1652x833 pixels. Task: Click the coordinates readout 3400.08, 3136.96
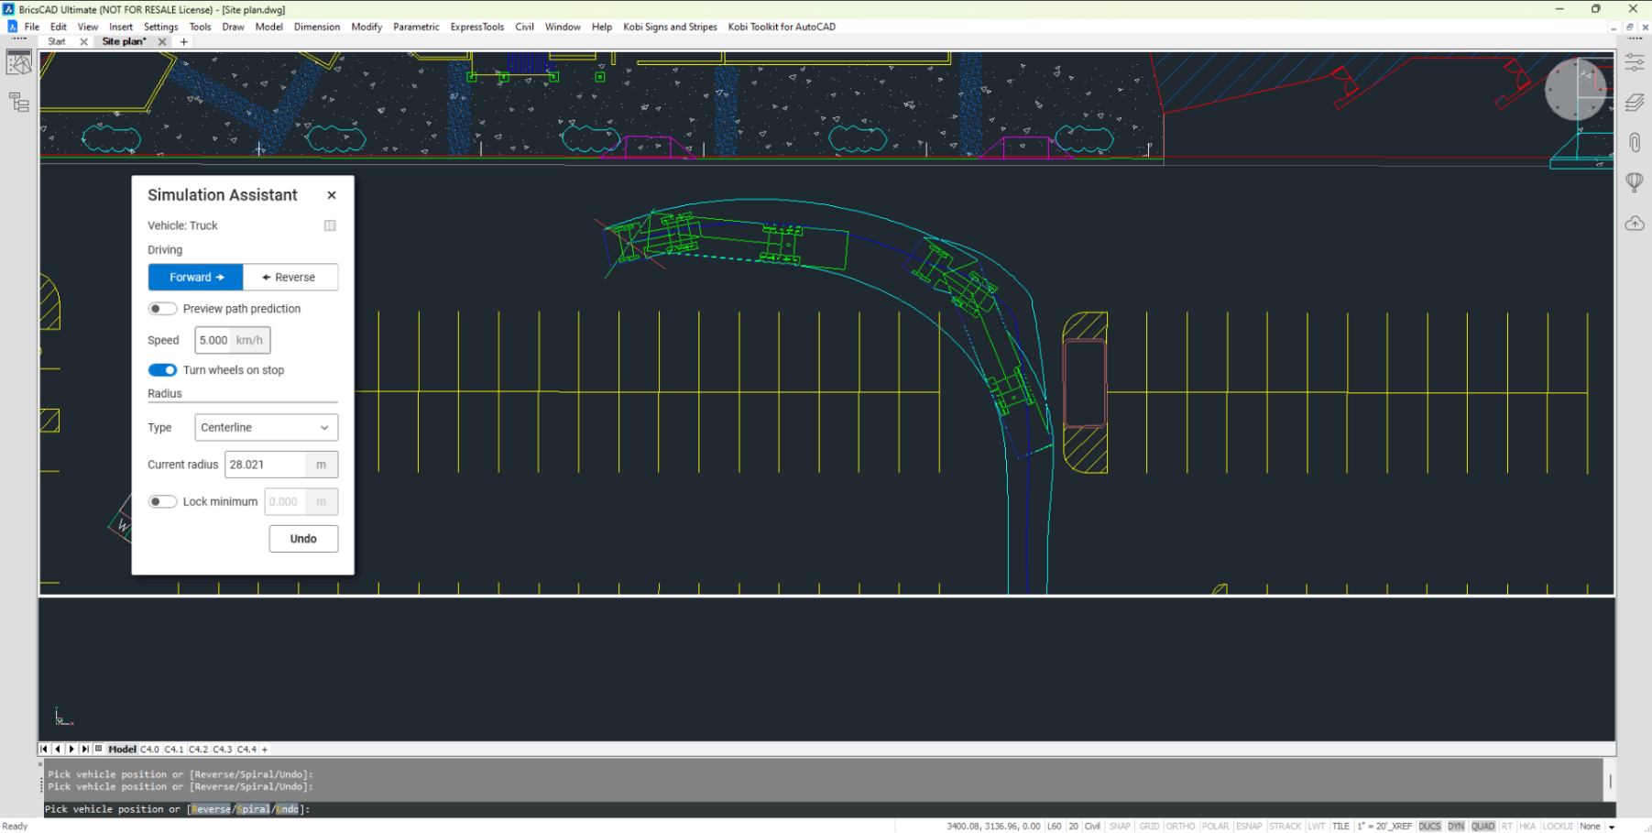[993, 826]
